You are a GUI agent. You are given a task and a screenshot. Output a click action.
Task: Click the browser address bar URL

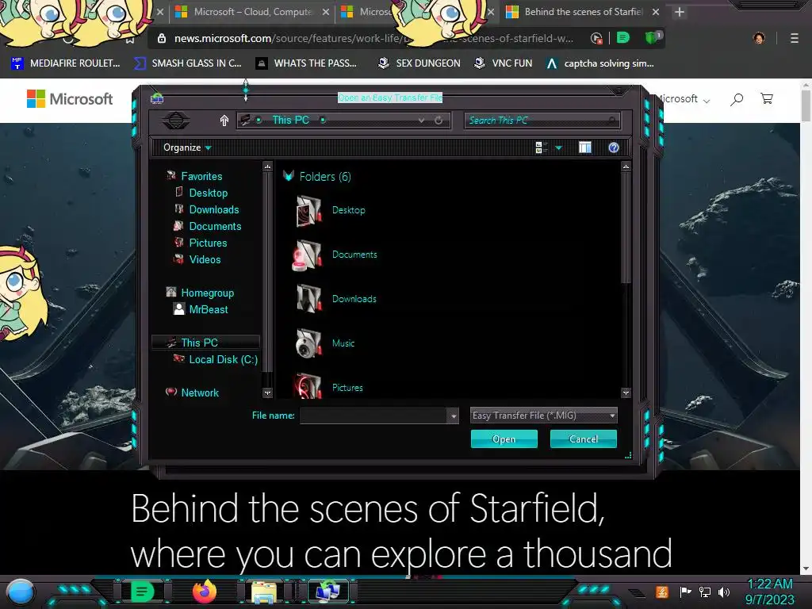pyautogui.click(x=373, y=38)
